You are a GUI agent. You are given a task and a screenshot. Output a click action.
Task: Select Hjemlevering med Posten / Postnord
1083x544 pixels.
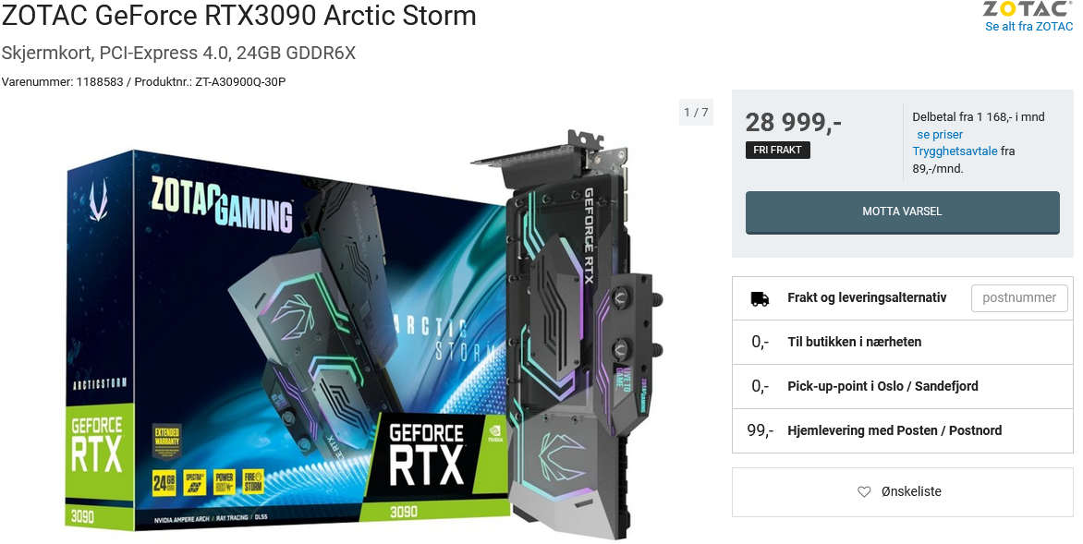(902, 430)
